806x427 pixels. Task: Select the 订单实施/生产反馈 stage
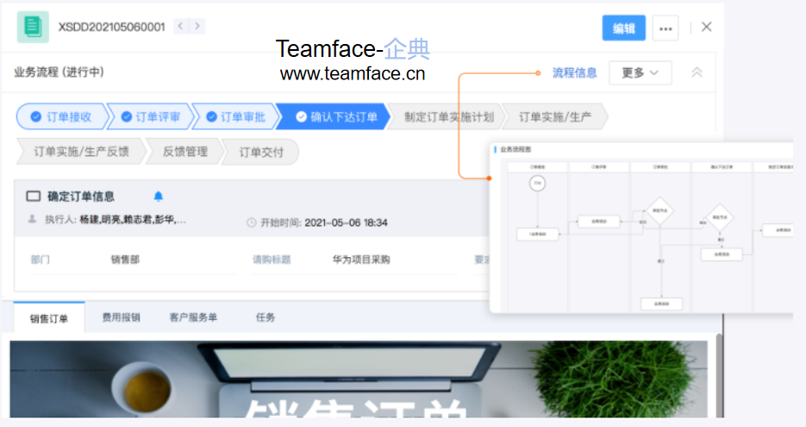tap(81, 152)
